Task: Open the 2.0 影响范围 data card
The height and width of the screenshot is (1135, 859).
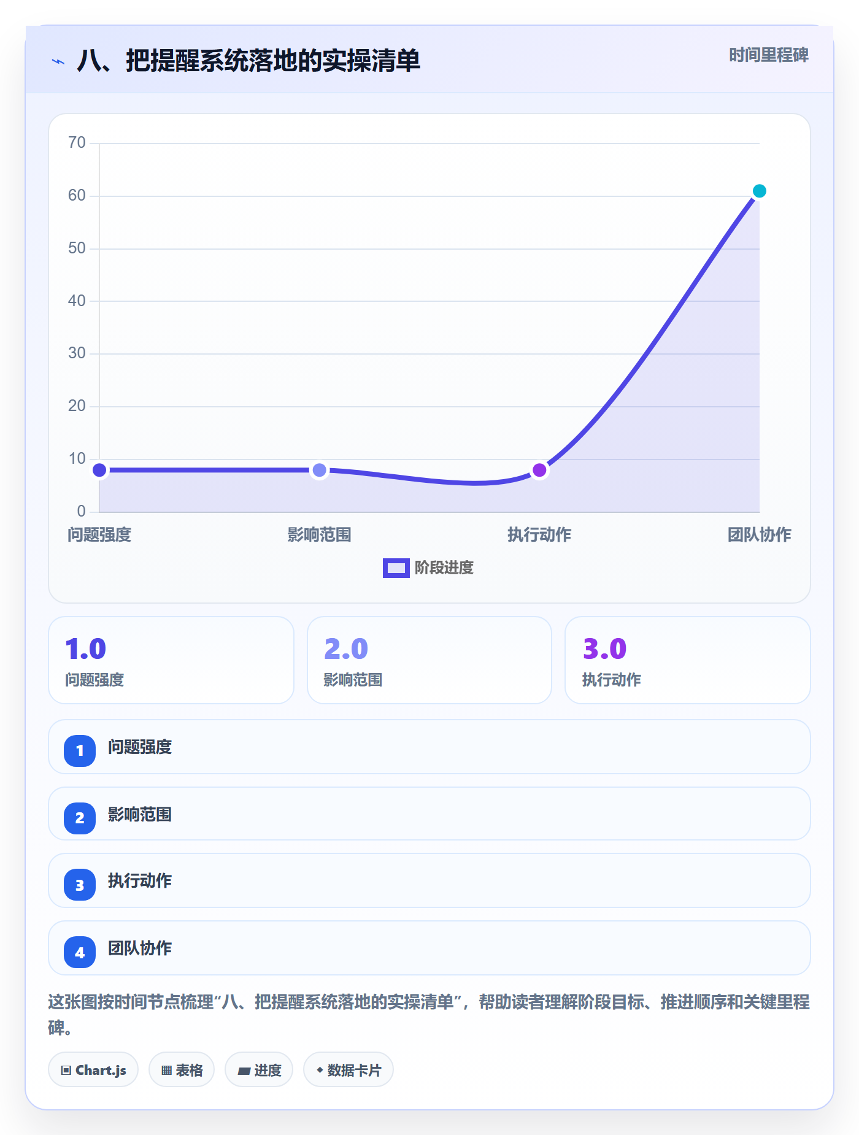Action: coord(429,660)
